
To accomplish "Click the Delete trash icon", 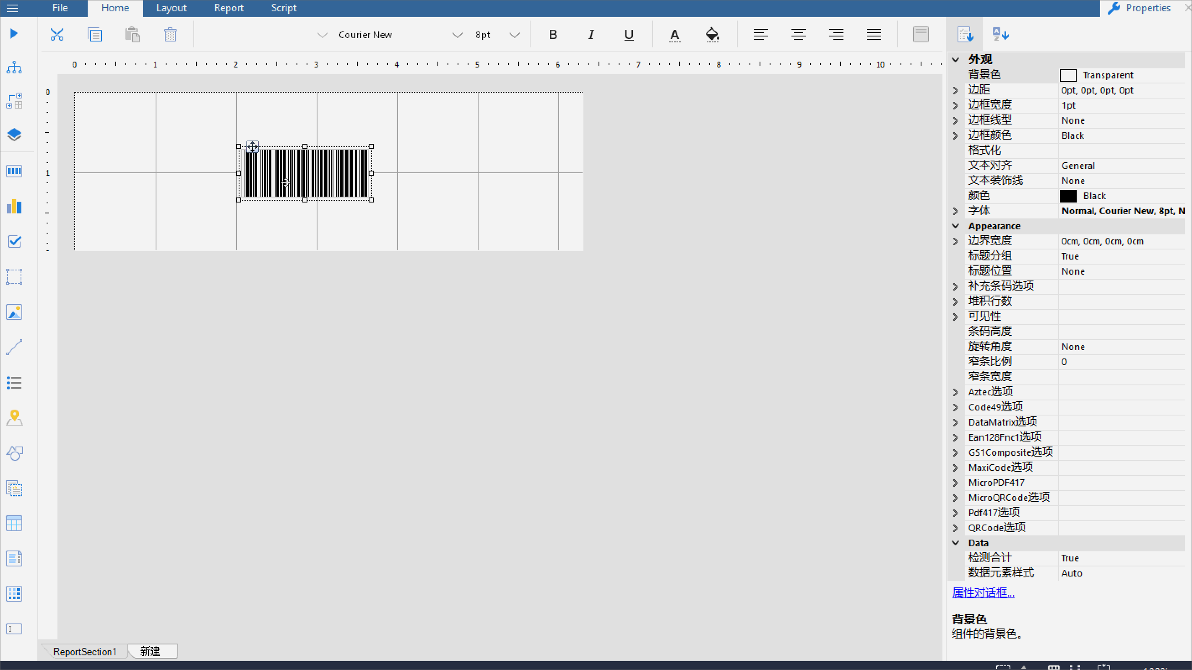I will (170, 34).
